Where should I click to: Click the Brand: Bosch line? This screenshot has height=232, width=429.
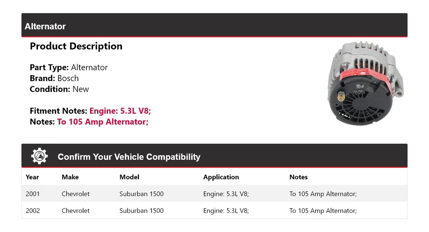pos(54,78)
